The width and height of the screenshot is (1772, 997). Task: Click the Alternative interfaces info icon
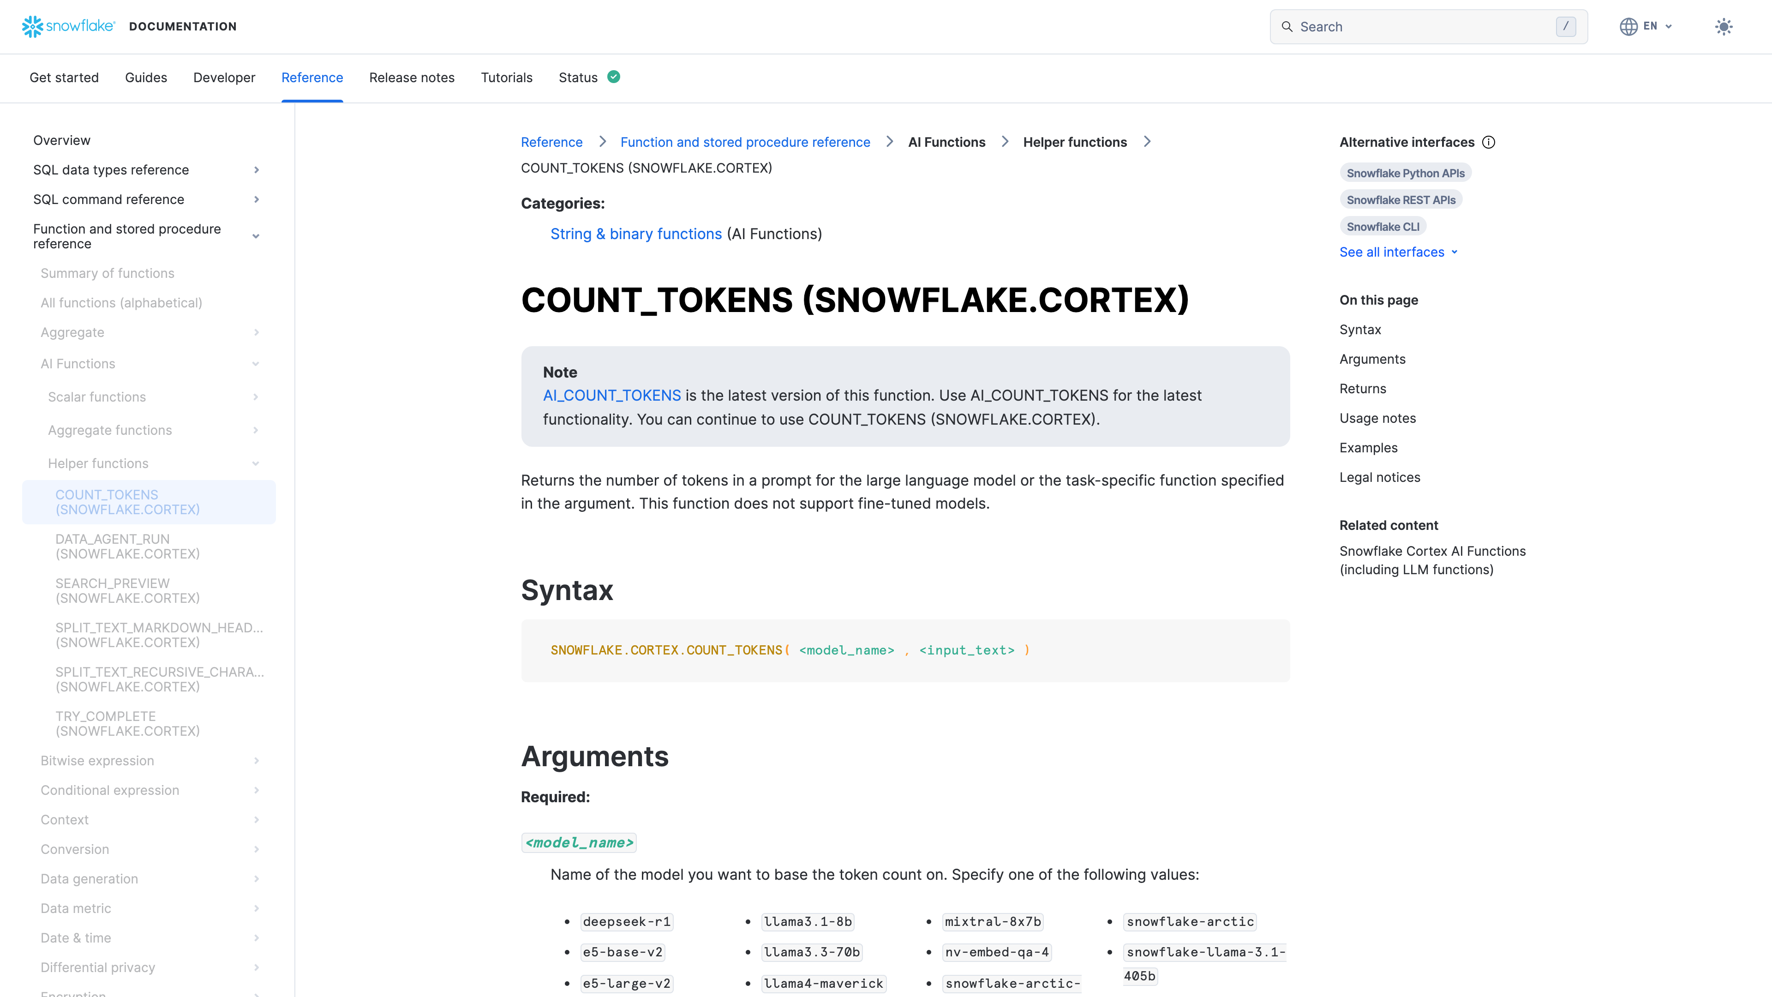tap(1489, 143)
